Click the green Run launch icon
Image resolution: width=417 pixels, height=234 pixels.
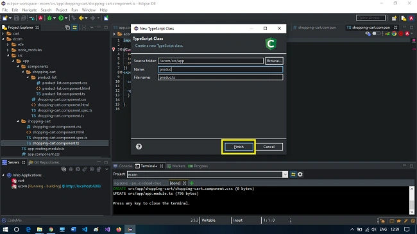tap(61, 18)
